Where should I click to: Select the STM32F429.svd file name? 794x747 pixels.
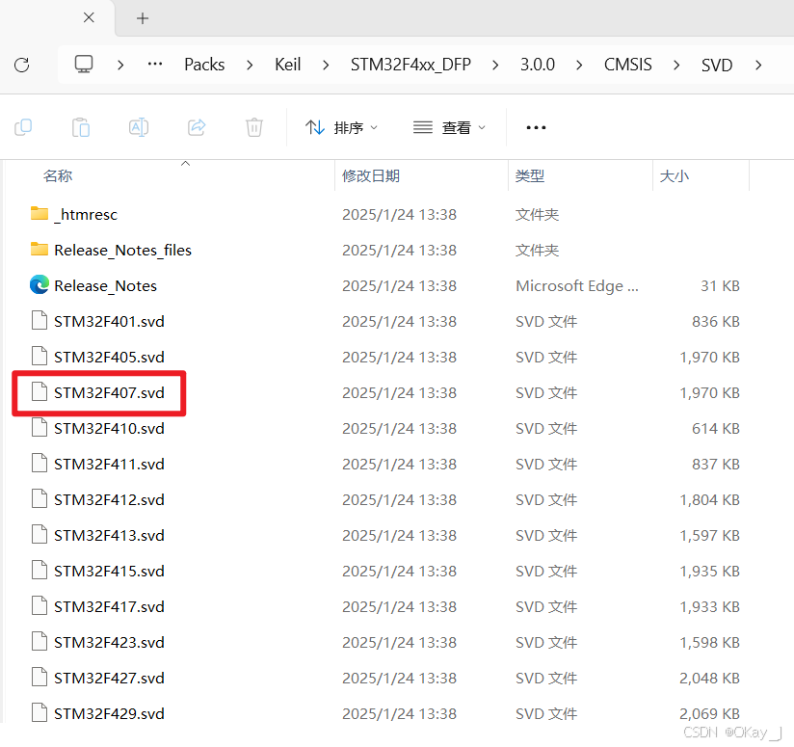coord(110,713)
